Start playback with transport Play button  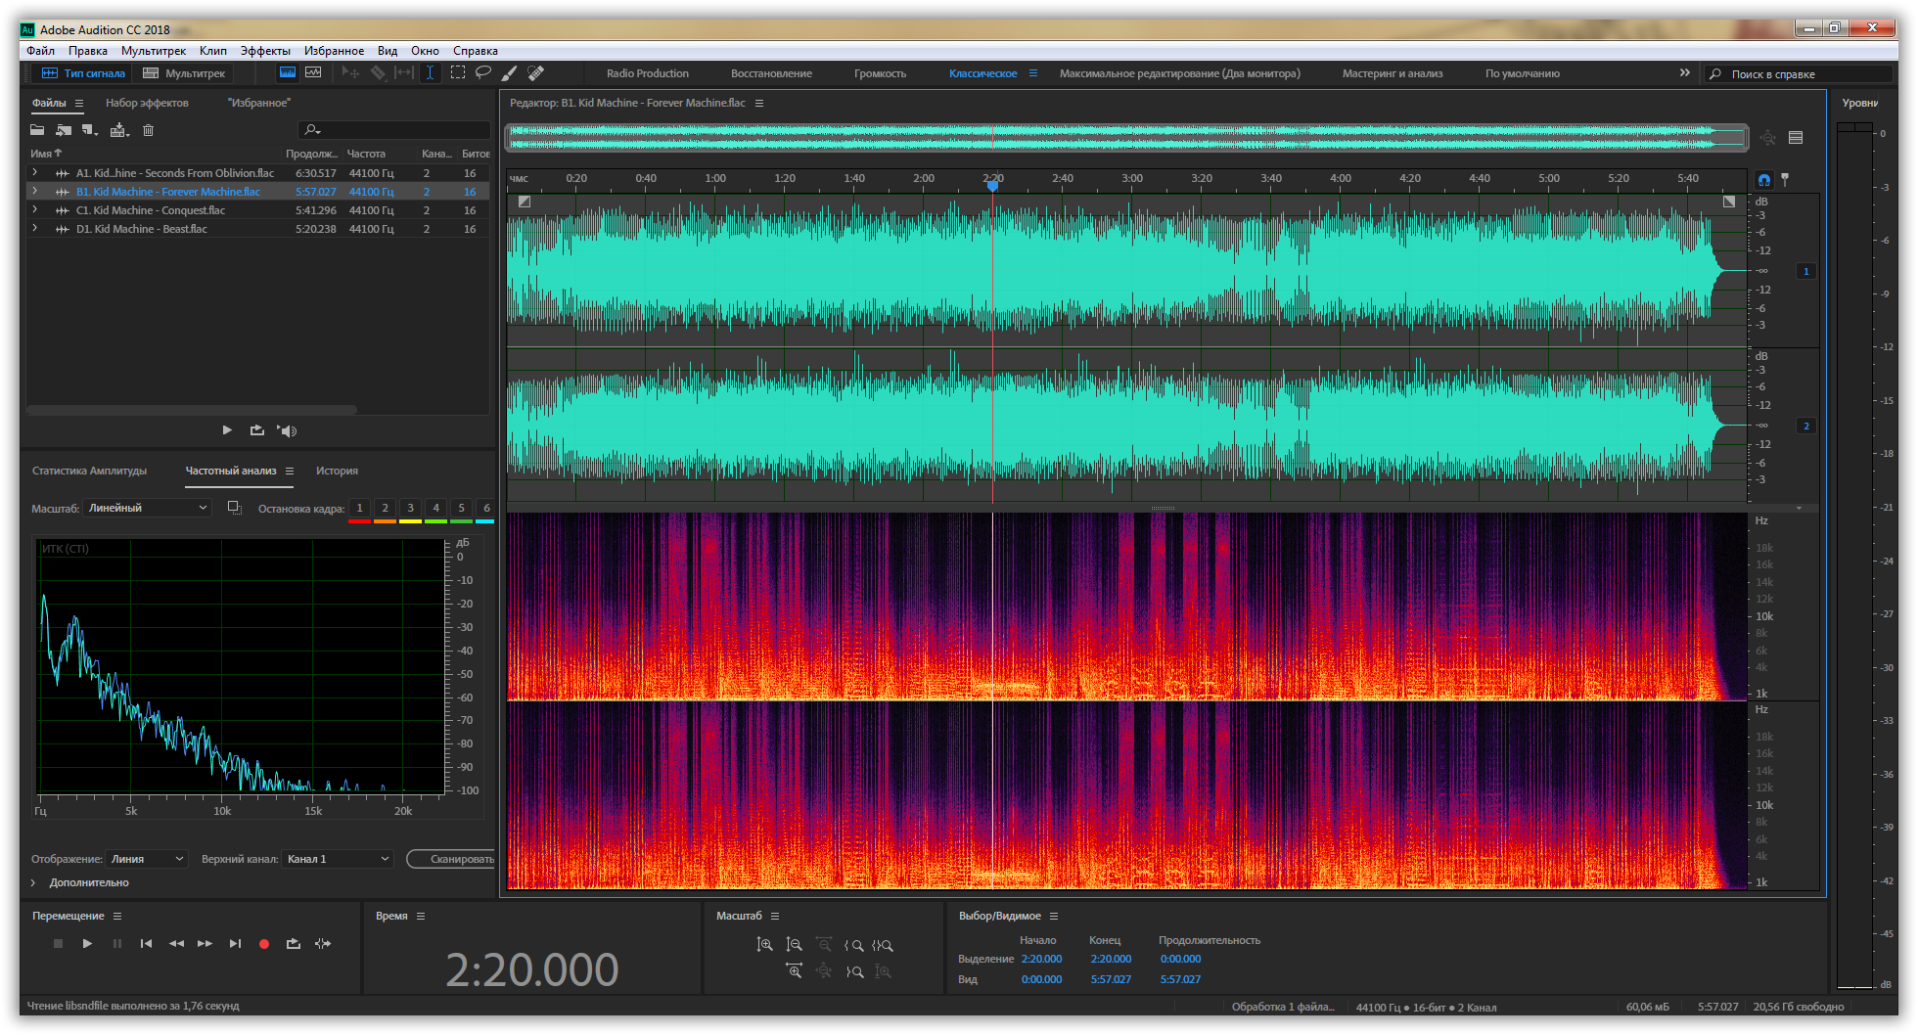(x=87, y=944)
